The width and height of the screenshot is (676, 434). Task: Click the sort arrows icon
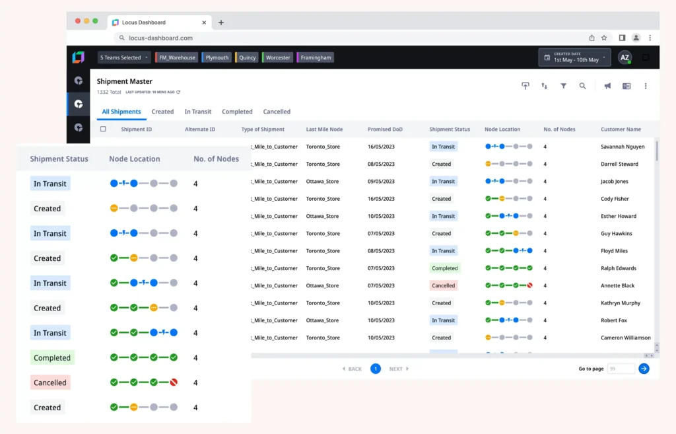coord(545,86)
